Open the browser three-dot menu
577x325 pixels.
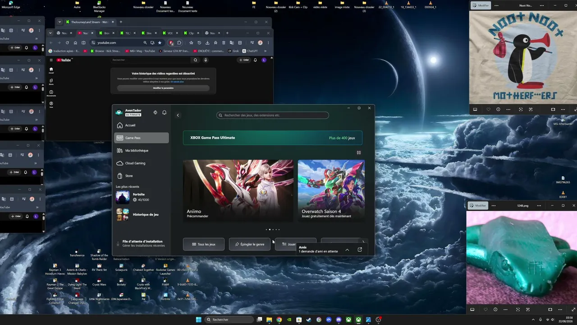click(x=268, y=43)
